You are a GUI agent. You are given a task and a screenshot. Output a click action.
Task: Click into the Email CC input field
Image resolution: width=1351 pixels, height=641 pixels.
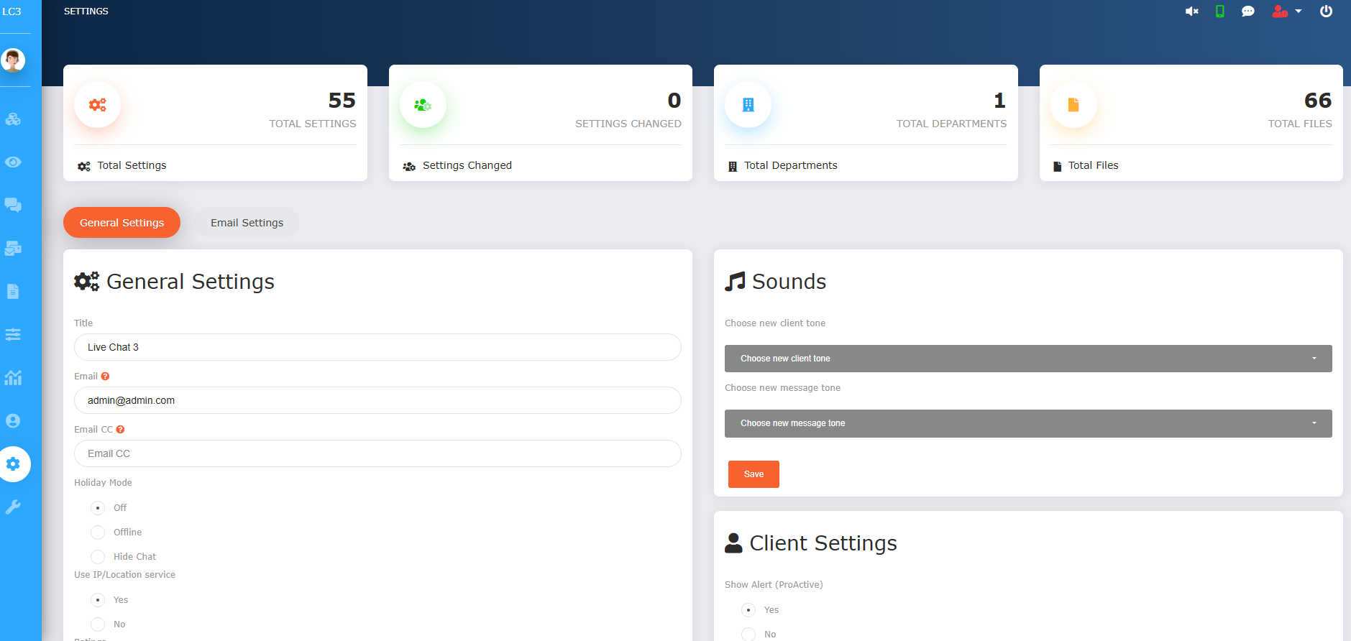coord(377,453)
